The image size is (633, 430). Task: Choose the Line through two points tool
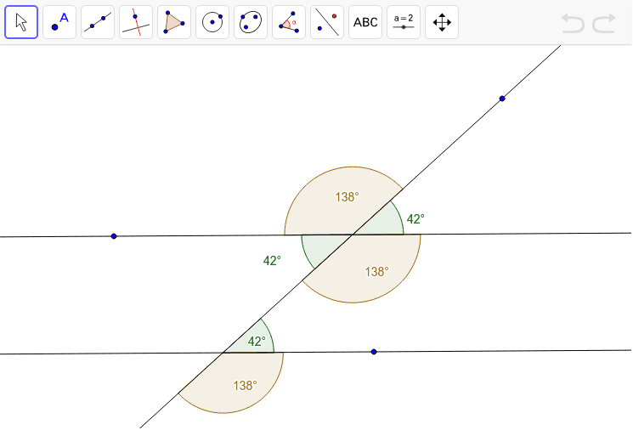[98, 22]
